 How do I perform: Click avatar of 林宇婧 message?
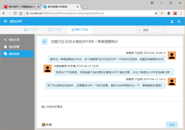[x=47, y=69]
